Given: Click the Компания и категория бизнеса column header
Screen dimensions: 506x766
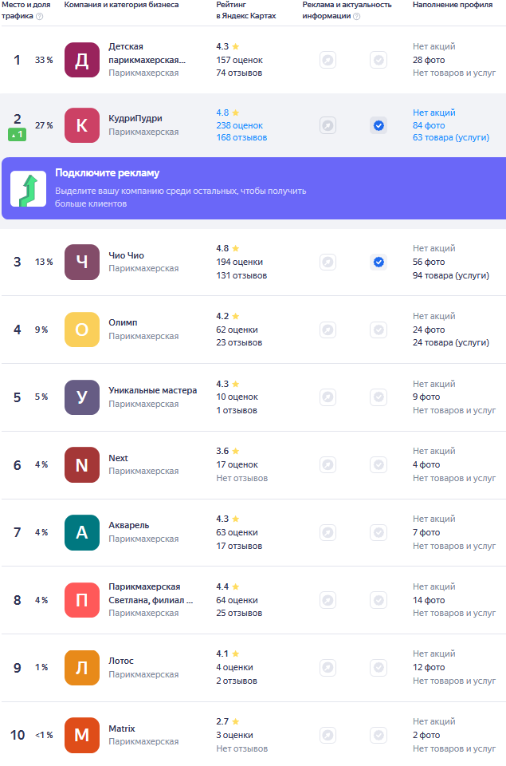Looking at the screenshot, I should pos(121,5).
